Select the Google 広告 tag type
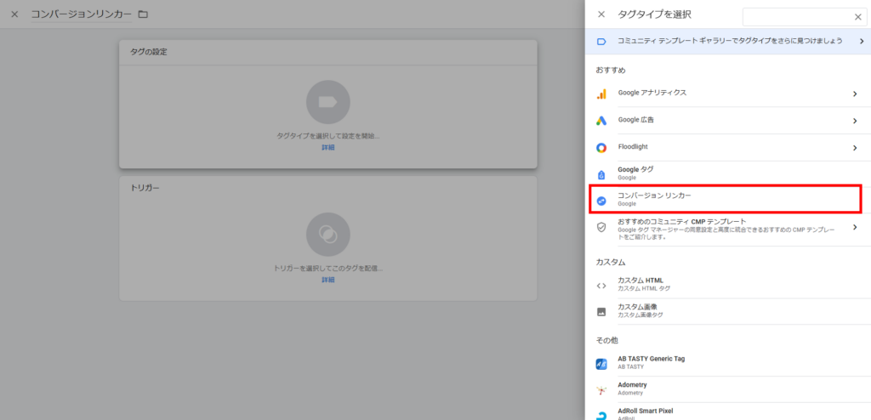Viewport: 871px width, 420px height. (x=728, y=121)
